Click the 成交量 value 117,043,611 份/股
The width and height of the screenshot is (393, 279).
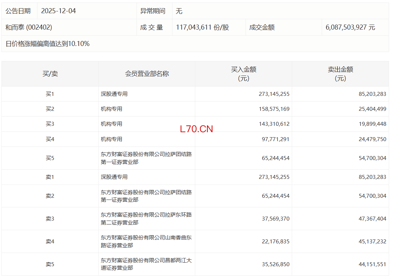pyautogui.click(x=202, y=27)
